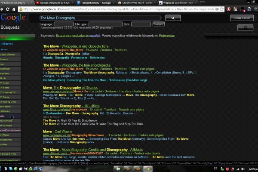Focus the The Move Discography search box
258x172 pixels.
pos(100,18)
